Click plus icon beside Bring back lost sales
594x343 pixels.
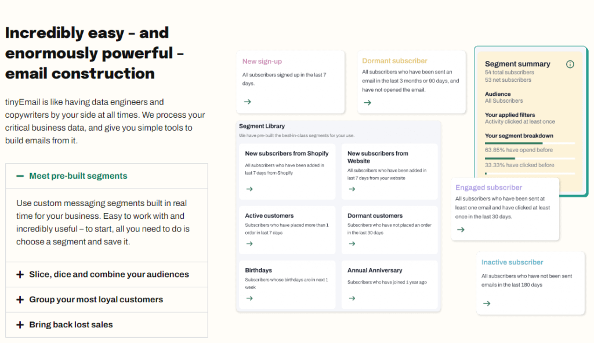20,325
